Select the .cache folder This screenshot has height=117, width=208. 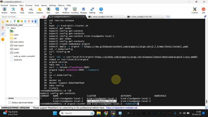click(x=14, y=35)
